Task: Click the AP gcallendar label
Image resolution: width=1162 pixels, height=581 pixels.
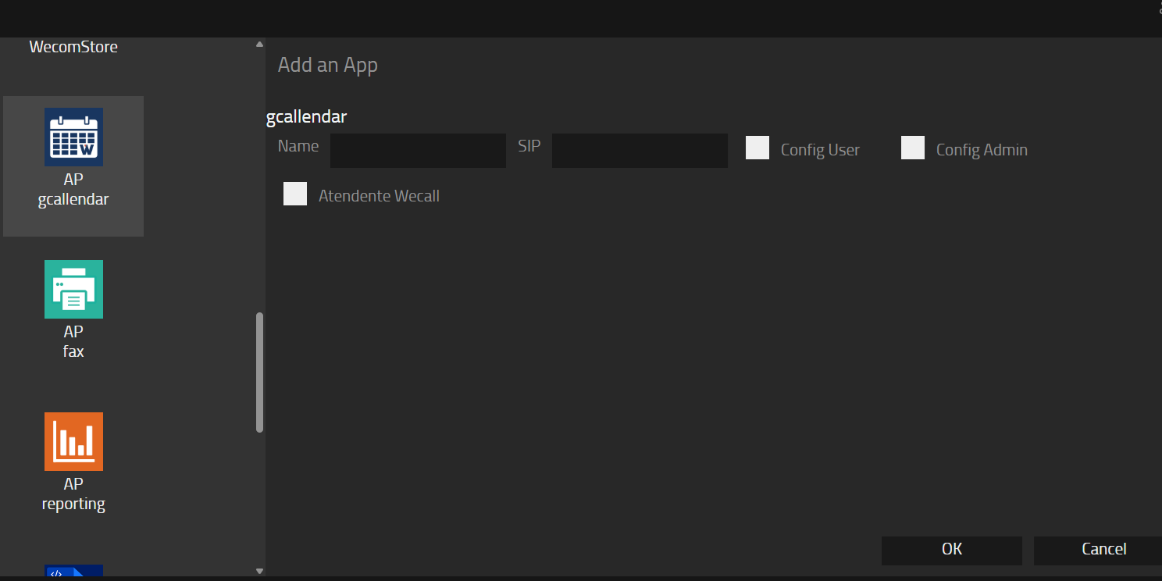Action: click(x=73, y=190)
